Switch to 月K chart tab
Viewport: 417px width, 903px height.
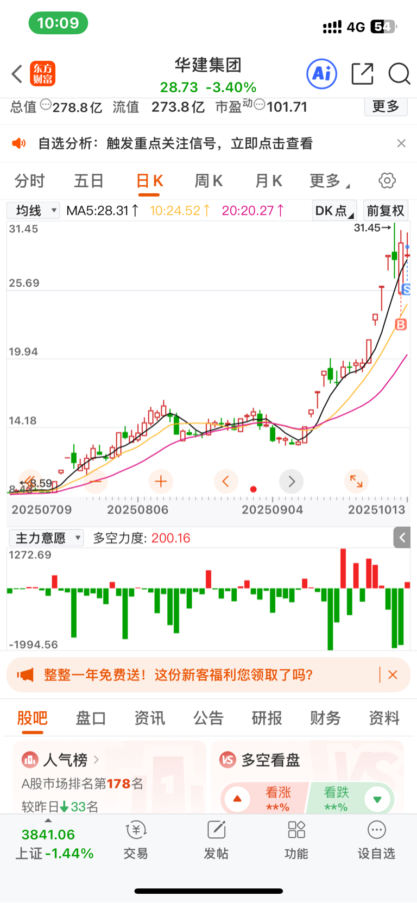click(269, 181)
